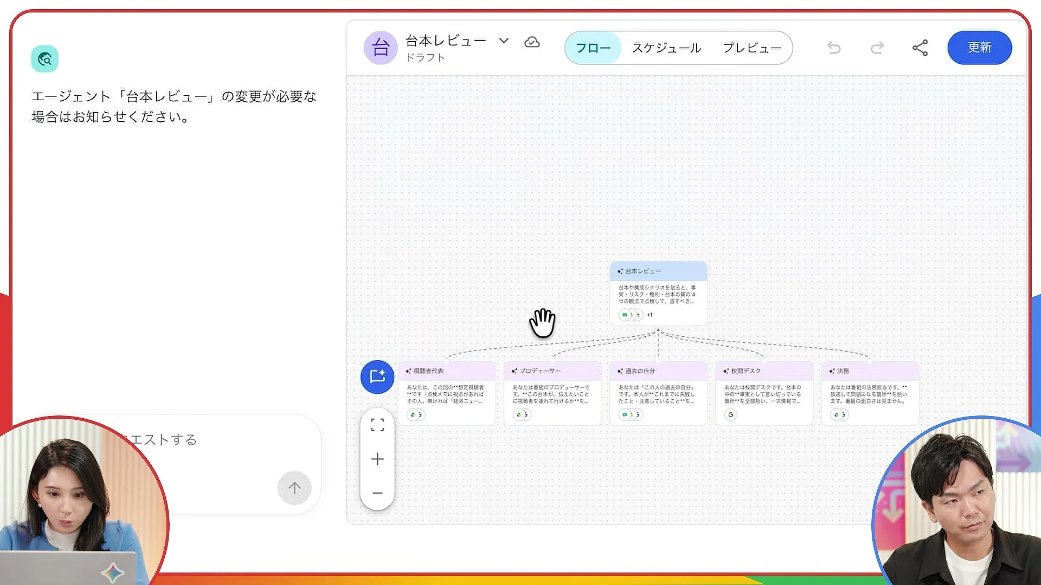The width and height of the screenshot is (1041, 585).
Task: Click the tool icons cluster in 台本レビュー node
Action: [631, 315]
